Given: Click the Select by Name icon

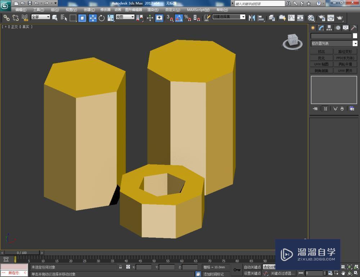Looking at the screenshot, I should (64, 18).
